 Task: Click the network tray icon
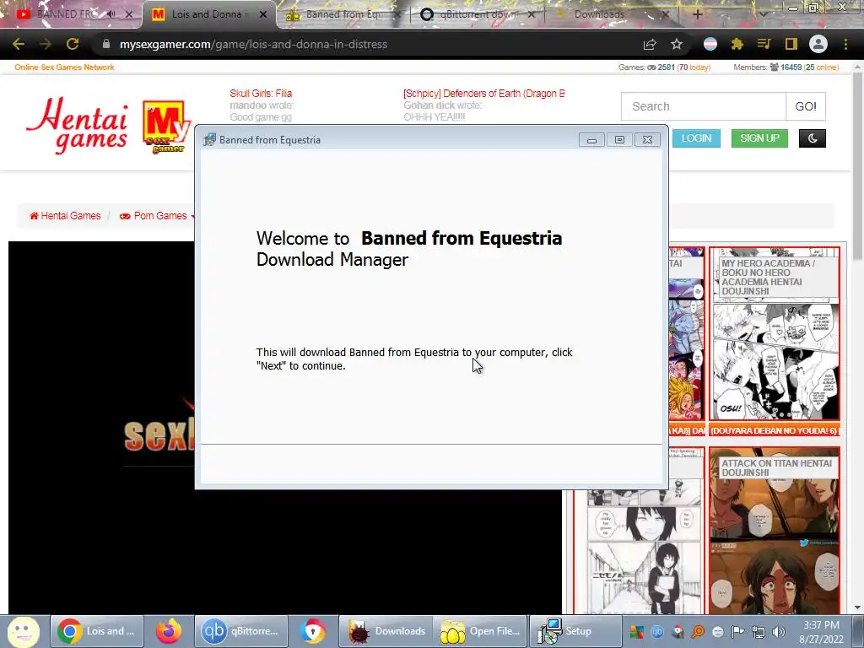pyautogui.click(x=759, y=632)
